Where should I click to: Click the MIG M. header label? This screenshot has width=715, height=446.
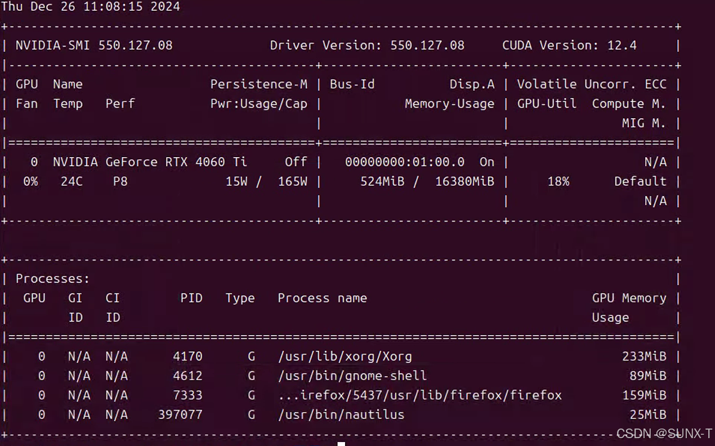[644, 123]
